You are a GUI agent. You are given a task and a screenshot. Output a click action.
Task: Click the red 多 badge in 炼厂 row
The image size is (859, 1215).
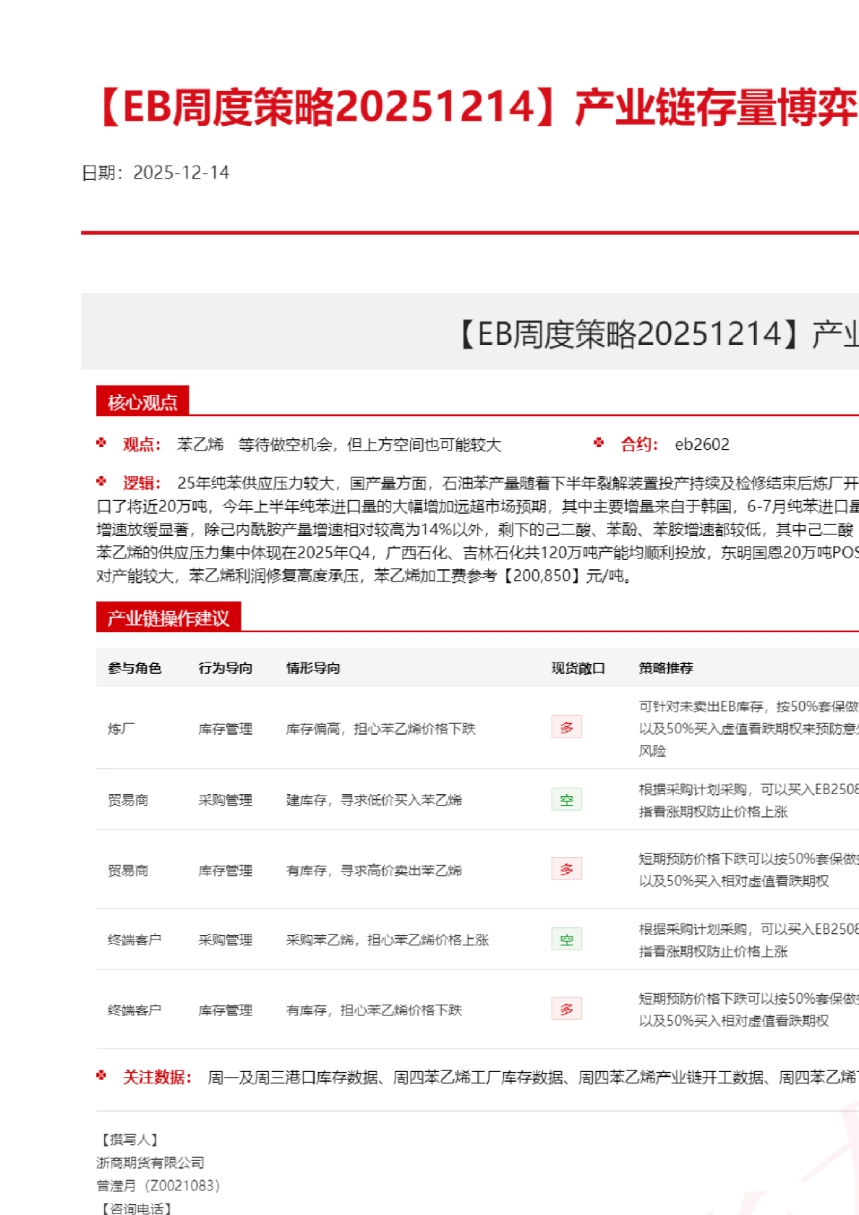(x=566, y=728)
